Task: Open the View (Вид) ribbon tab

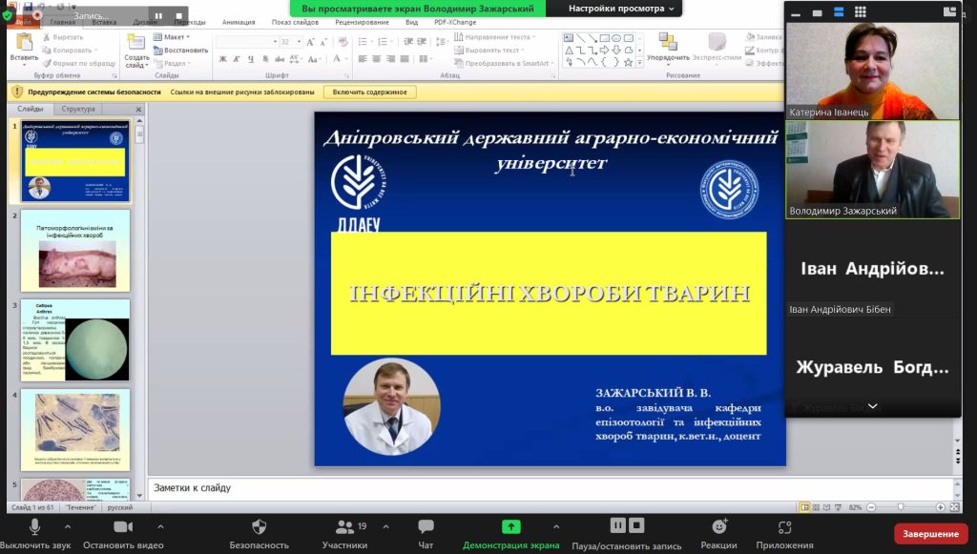Action: pos(412,23)
